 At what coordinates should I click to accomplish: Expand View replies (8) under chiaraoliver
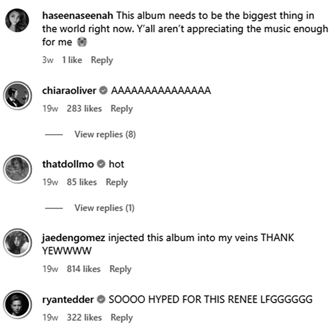(x=105, y=134)
